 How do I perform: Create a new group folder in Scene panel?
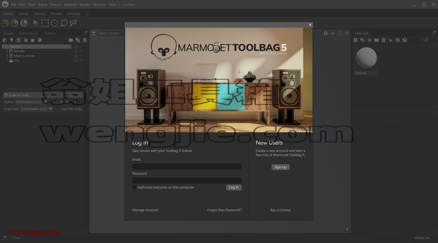[x=71, y=40]
